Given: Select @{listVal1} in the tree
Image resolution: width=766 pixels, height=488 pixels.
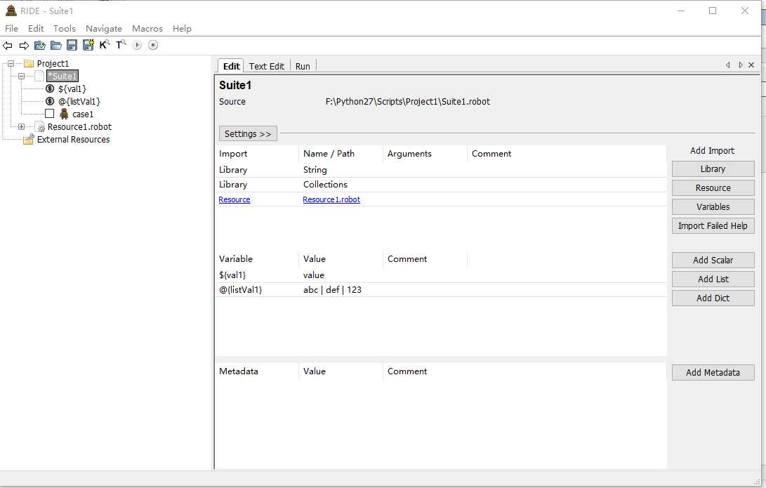Looking at the screenshot, I should [79, 102].
